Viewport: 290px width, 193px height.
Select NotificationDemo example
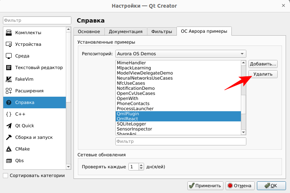tap(178, 88)
